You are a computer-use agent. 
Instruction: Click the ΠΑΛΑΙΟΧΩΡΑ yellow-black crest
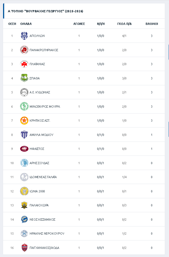click(x=24, y=205)
